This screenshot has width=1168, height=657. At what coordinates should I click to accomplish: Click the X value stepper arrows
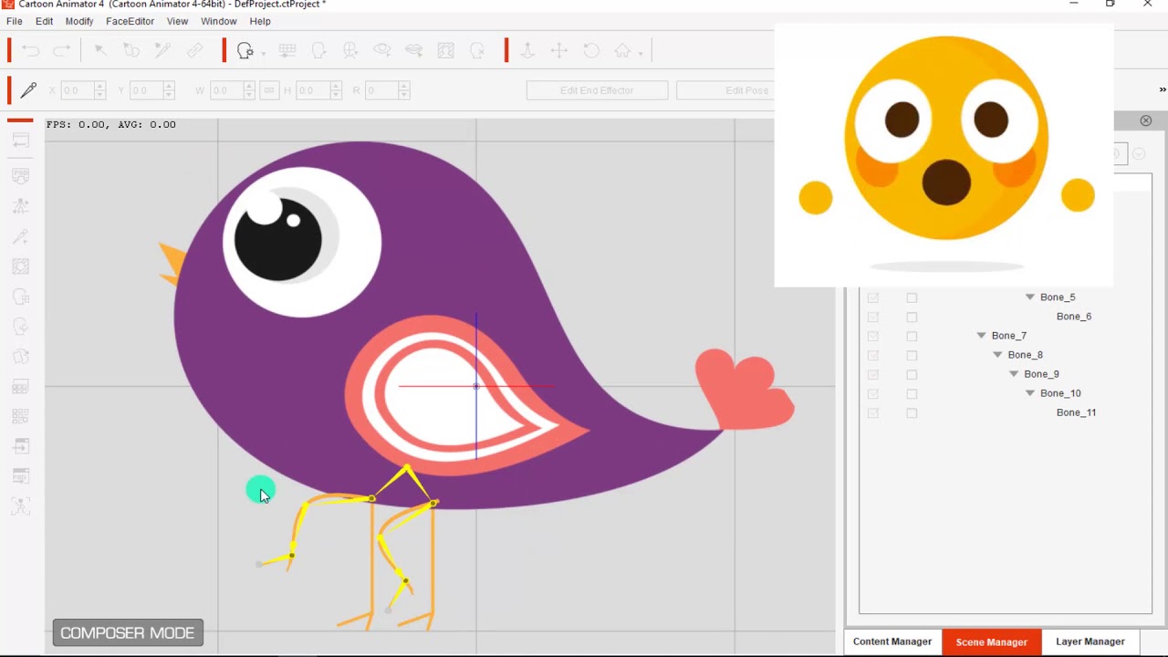coord(99,90)
